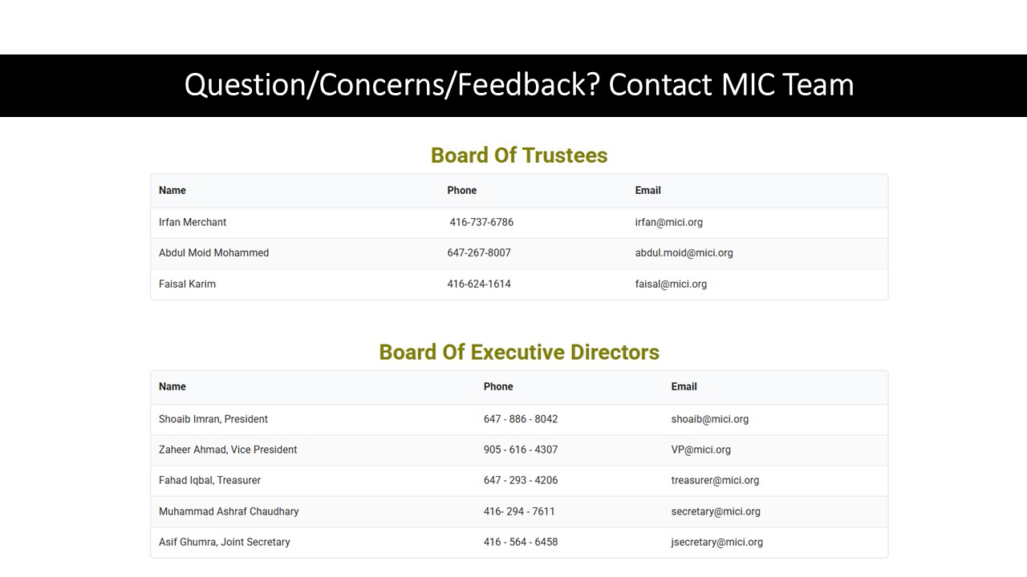Click the Contact MIC Team title banner
This screenshot has height=577, width=1027.
(519, 85)
